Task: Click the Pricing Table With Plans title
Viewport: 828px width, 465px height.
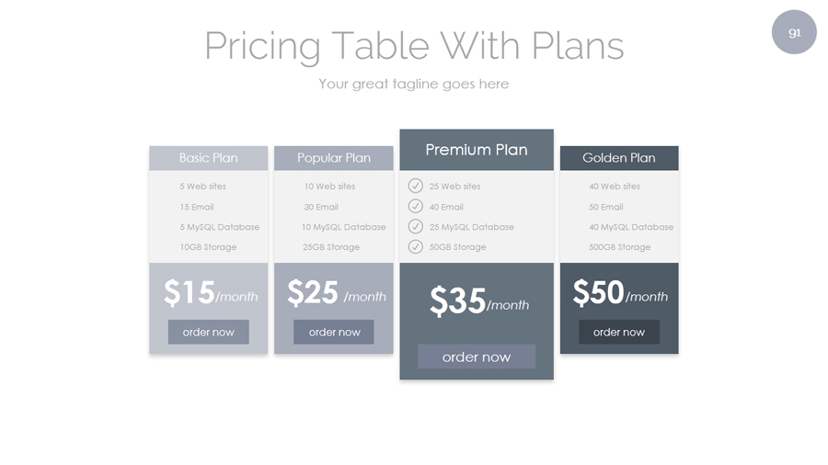Action: pos(414,46)
